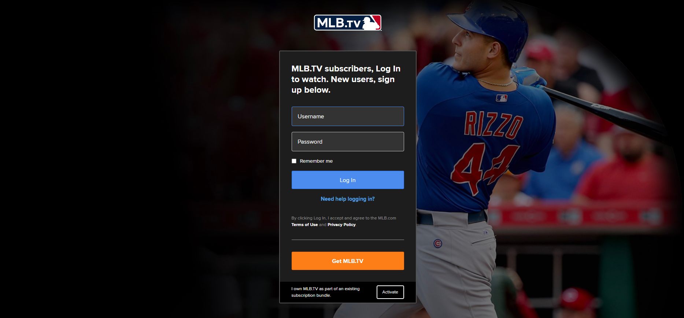684x318 pixels.
Task: Open the Need help logging in link
Action: [348, 199]
